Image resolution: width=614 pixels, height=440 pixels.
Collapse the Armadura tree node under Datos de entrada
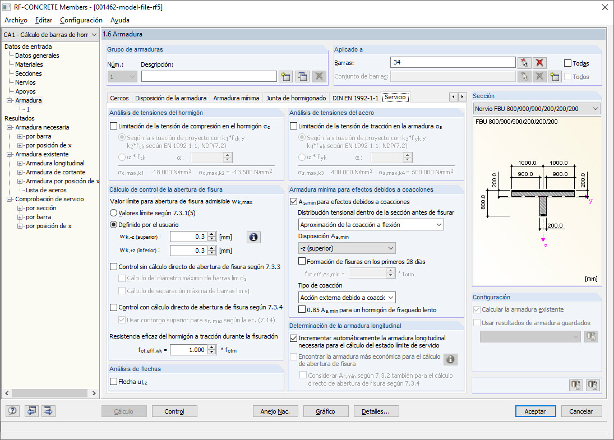coord(9,100)
